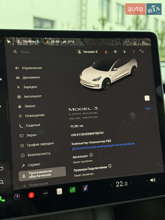Decrease cabin temperature with left arrow
Image resolution: width=165 pixels, height=220 pixels.
(112, 185)
